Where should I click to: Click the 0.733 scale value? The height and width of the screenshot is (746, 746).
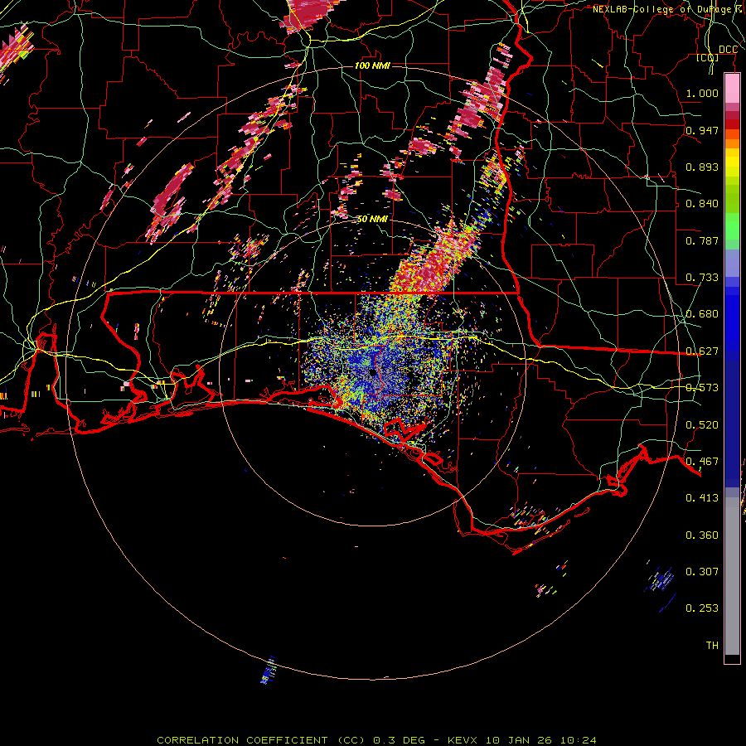click(702, 278)
